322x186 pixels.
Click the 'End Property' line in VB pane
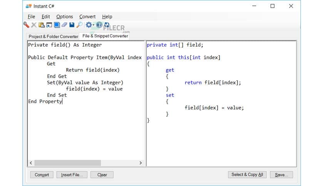[x=45, y=101]
